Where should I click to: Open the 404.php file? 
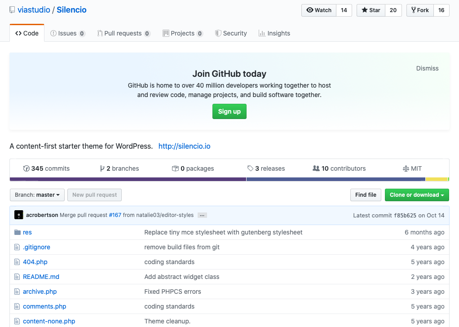pyautogui.click(x=35, y=262)
